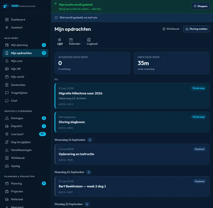Viewport: 213px width, 208px height.
Task: Click Gepland badge on Bert Beekhuizen card
Action: click(200, 181)
